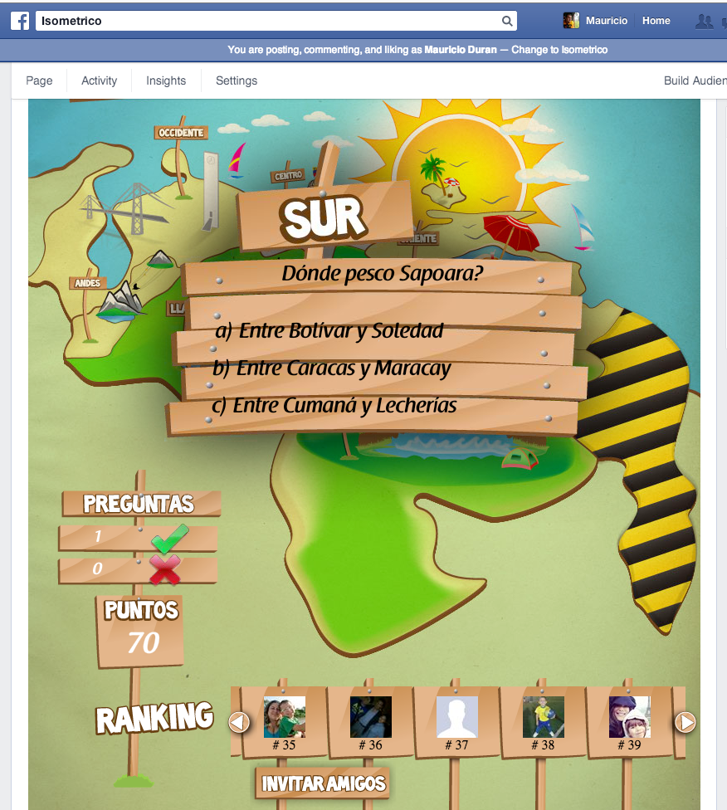Click the Change to Isometrico link

559,50
